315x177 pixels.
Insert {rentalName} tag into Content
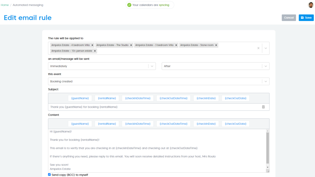click(x=107, y=124)
